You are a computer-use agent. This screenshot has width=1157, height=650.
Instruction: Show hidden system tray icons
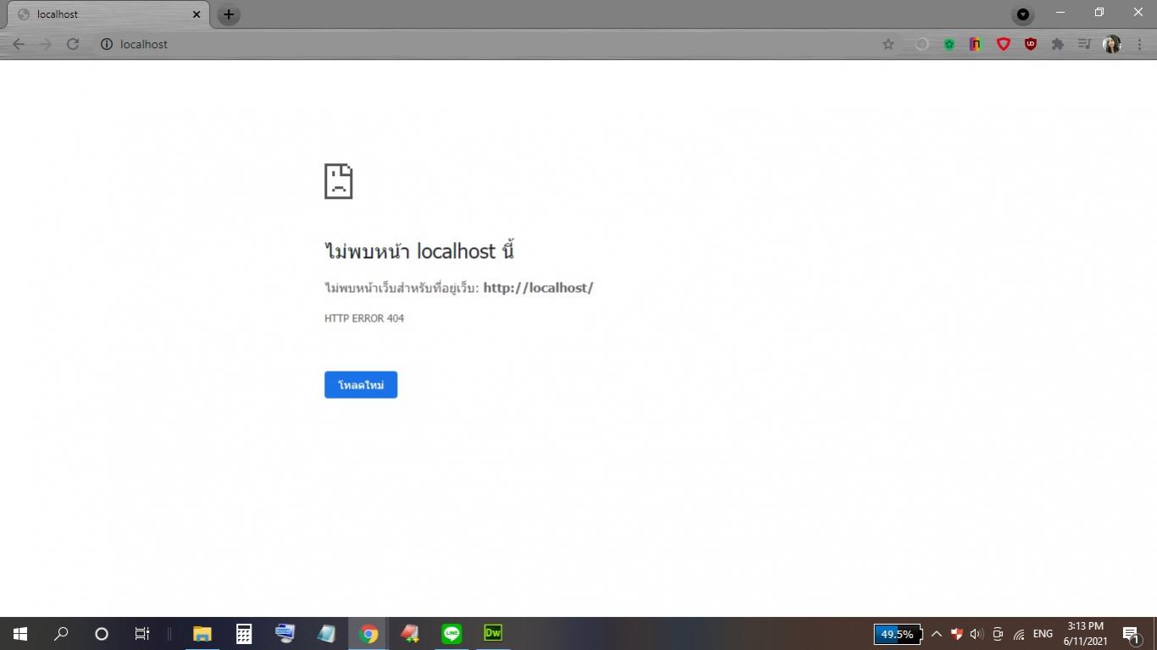(x=937, y=634)
